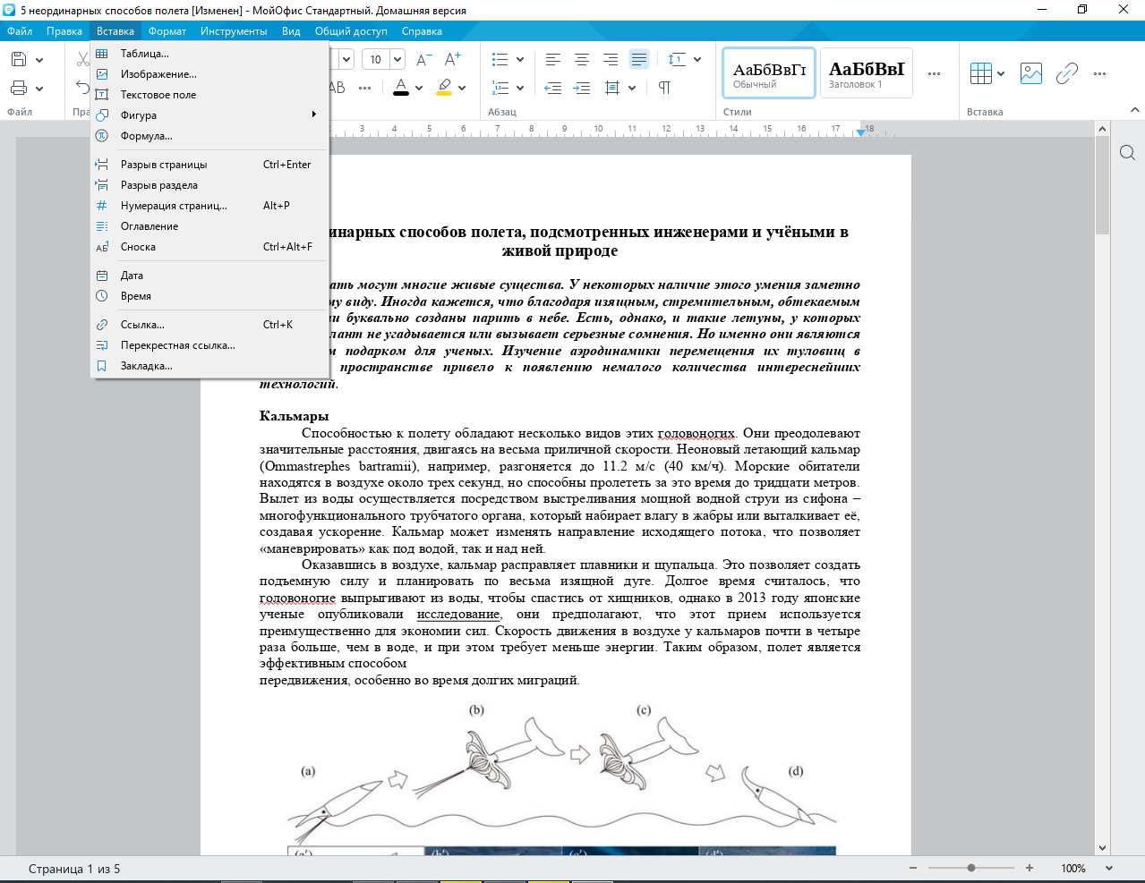This screenshot has height=883, width=1145.
Task: Click the numbered list icon
Action: [500, 88]
